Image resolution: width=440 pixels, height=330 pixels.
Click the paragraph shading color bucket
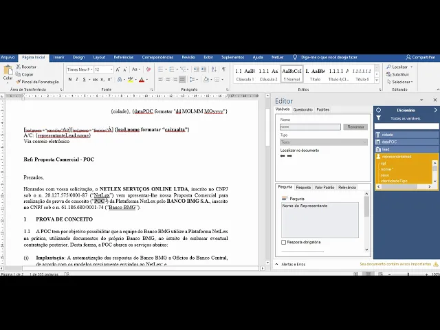pos(206,80)
